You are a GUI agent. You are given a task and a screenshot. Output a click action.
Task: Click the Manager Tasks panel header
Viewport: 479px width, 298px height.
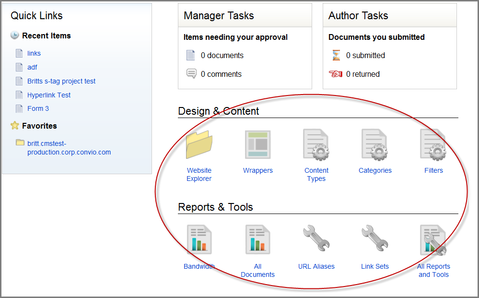245,15
